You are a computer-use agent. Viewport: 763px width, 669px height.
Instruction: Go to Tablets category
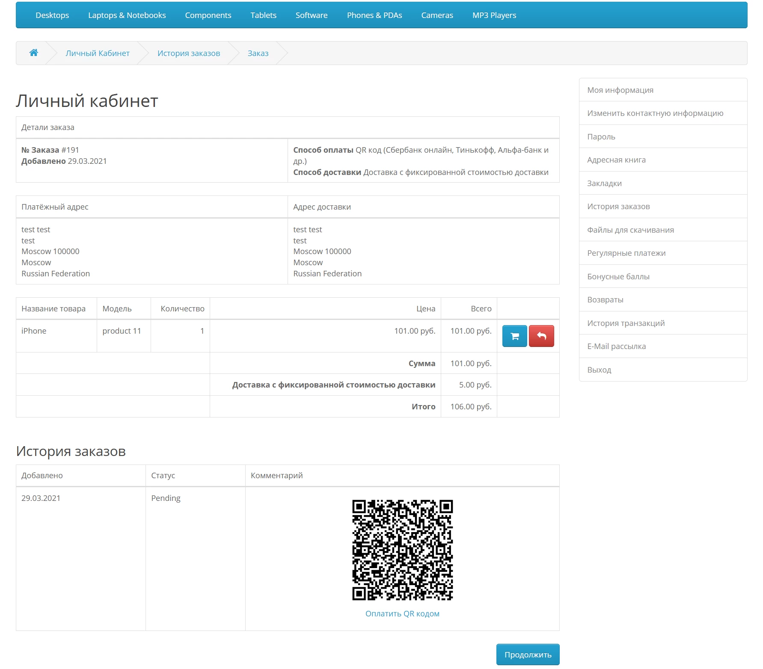[263, 15]
